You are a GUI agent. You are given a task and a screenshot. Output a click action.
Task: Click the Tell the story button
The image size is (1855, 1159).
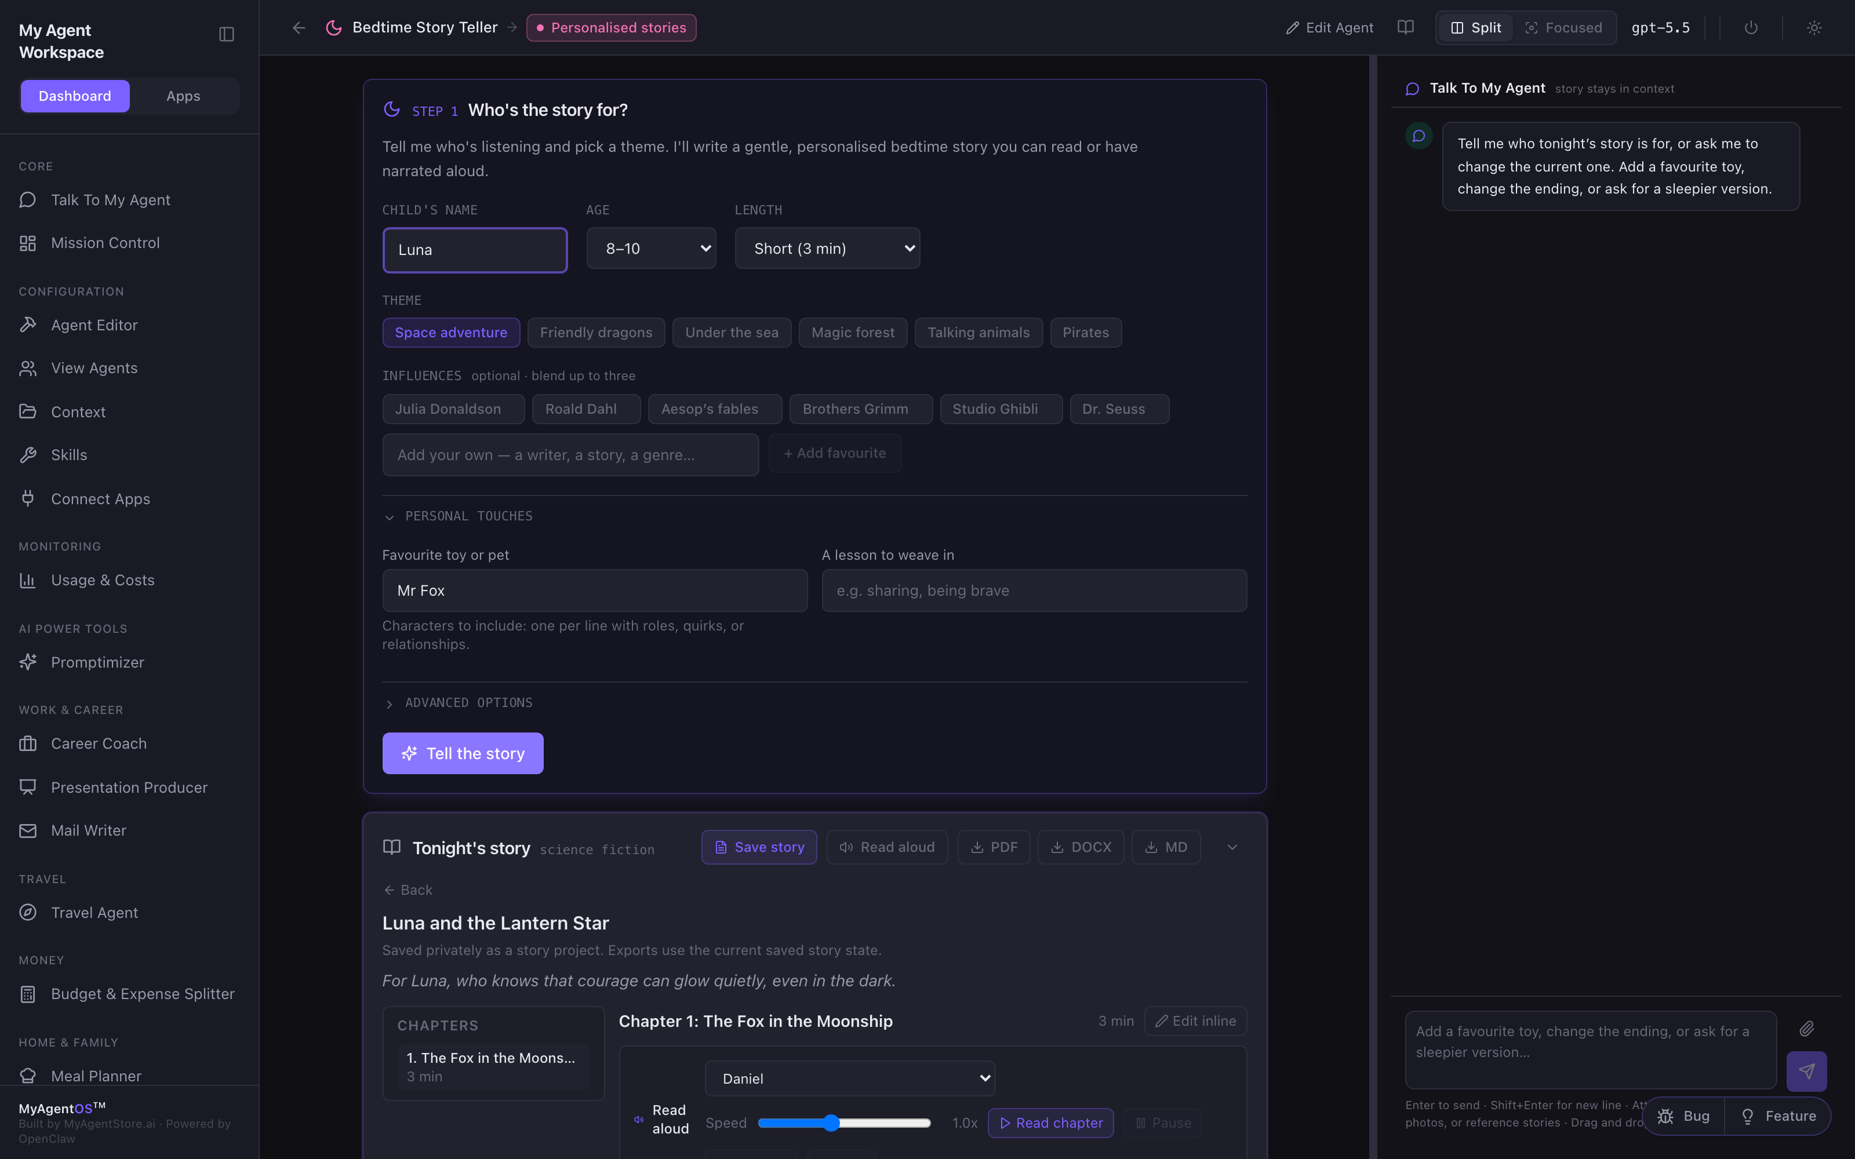click(462, 753)
